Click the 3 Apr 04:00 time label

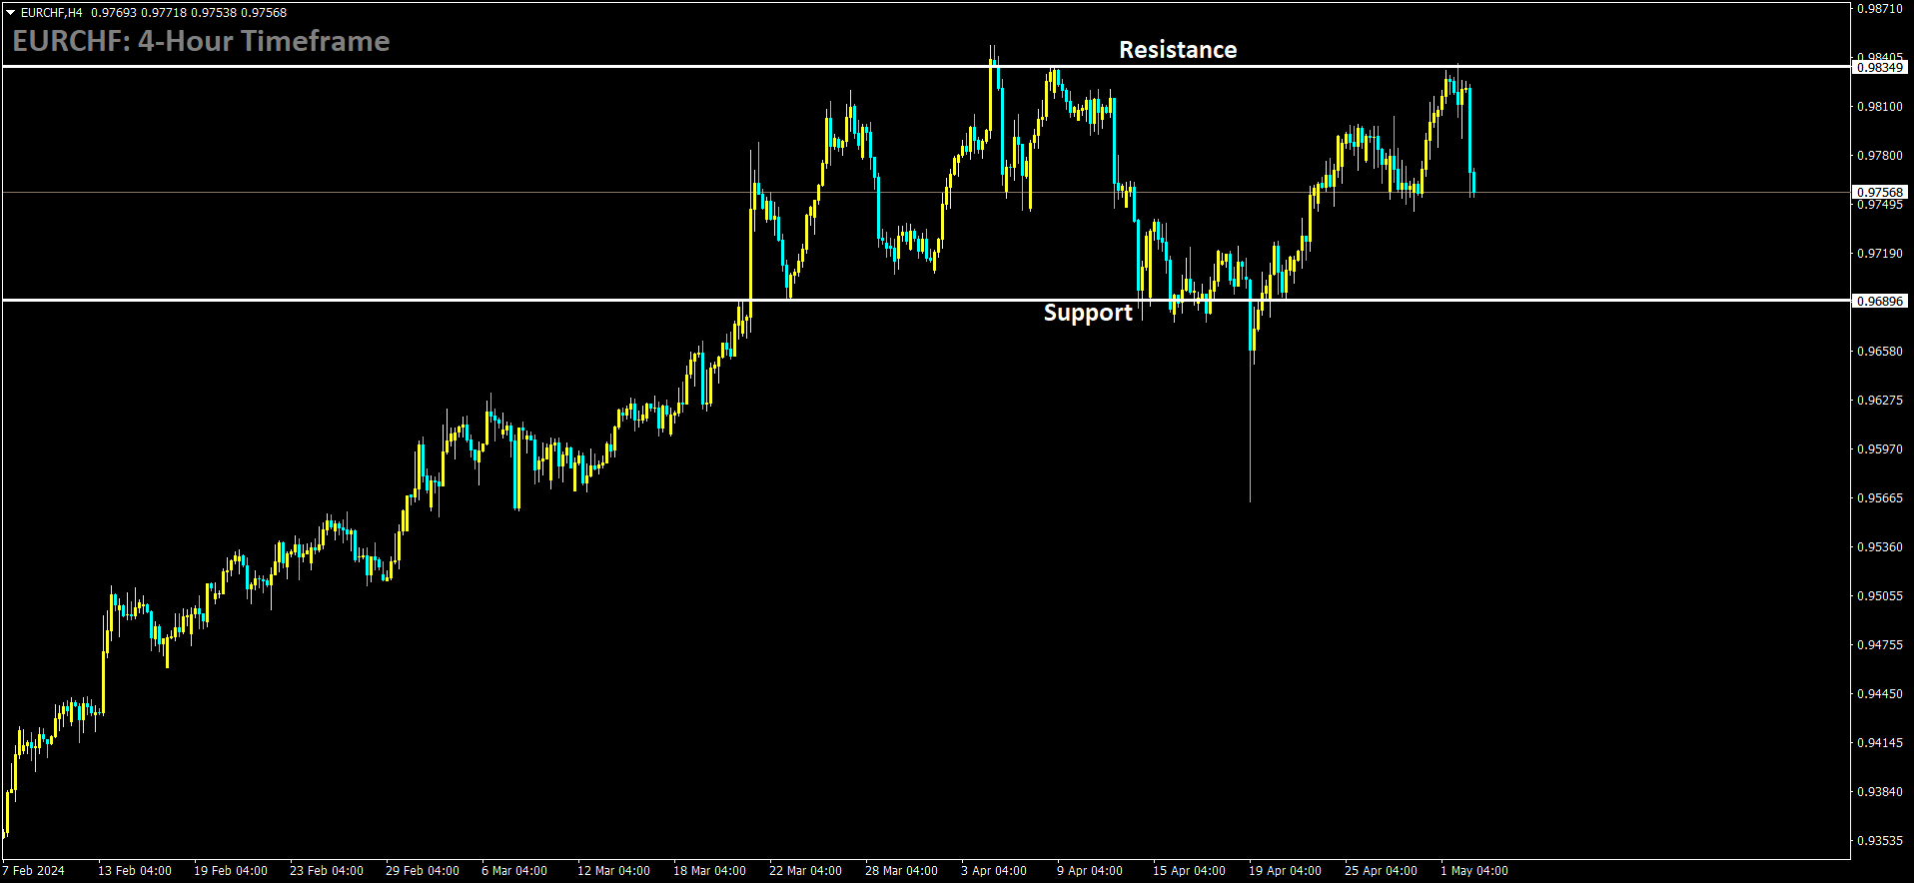pos(994,871)
